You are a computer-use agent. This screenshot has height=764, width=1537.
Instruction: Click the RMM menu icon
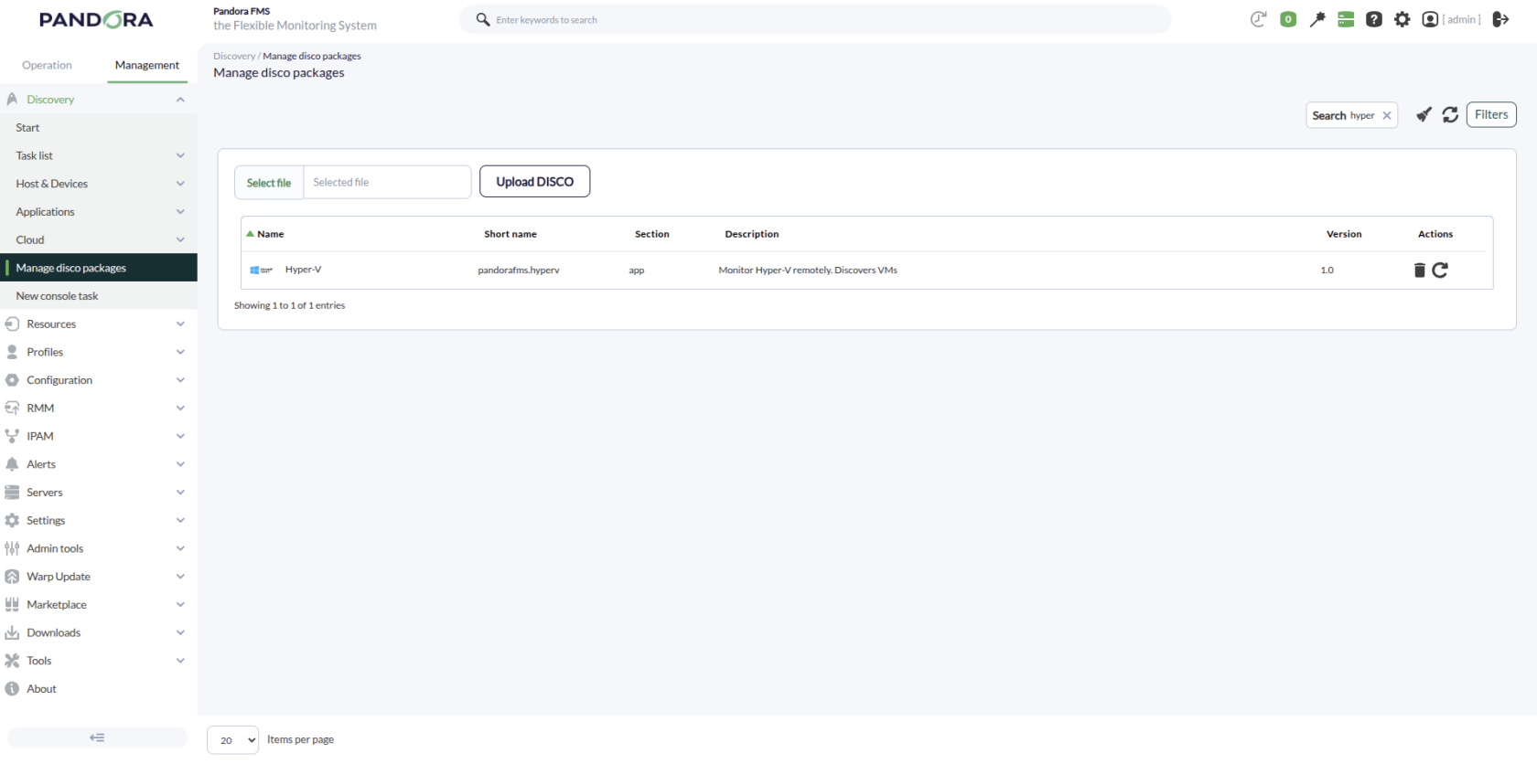pyautogui.click(x=12, y=408)
